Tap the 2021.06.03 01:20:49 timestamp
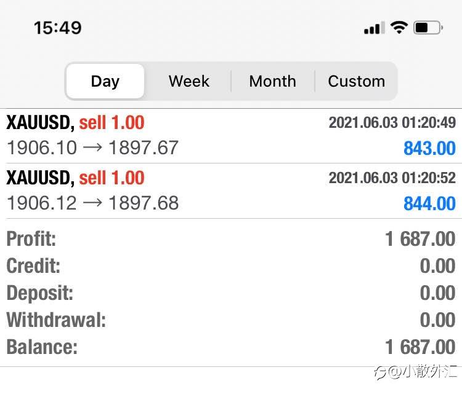 (x=392, y=123)
